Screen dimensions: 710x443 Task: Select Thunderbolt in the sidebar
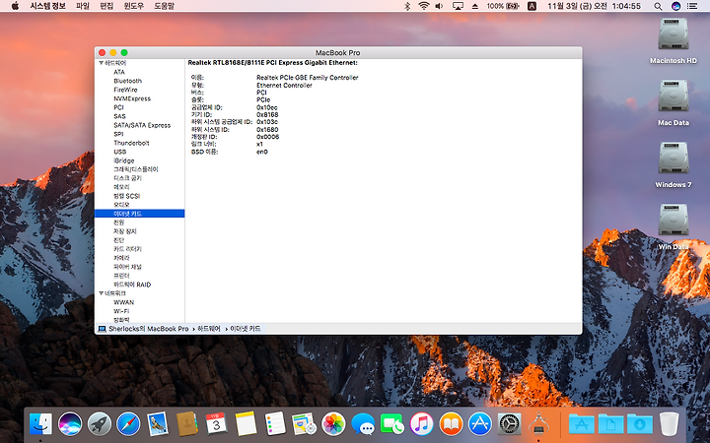131,143
